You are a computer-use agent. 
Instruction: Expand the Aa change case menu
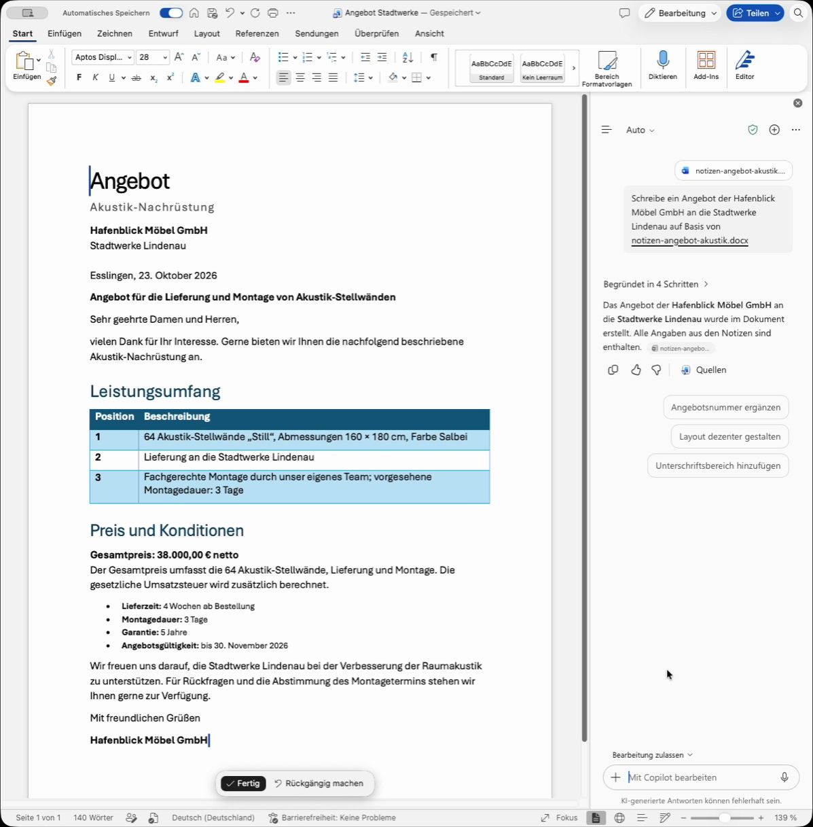tap(225, 57)
